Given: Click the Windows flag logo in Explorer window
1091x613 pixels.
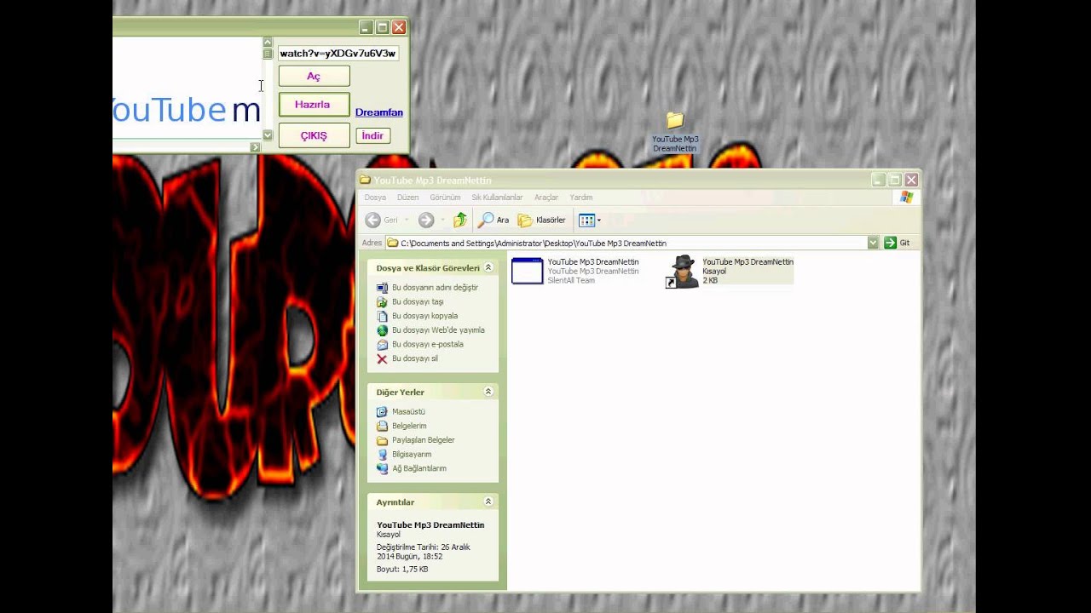Looking at the screenshot, I should 906,198.
